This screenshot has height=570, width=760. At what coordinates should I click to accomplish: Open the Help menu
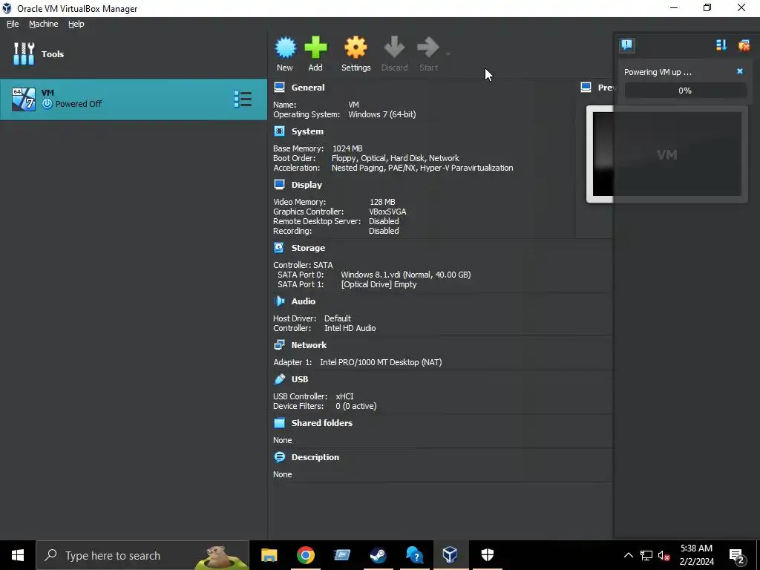point(76,24)
